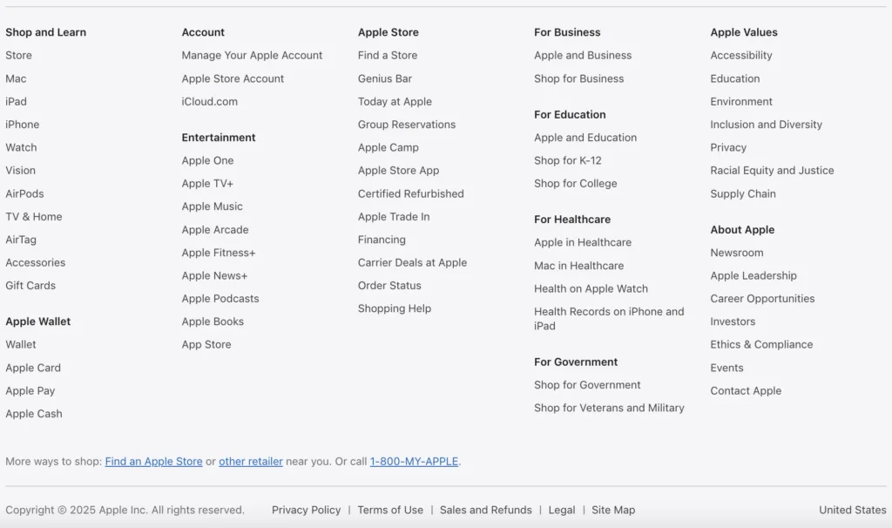Viewport: 892px width, 528px height.
Task: Visit the Privacy Policy page
Action: pyautogui.click(x=306, y=510)
